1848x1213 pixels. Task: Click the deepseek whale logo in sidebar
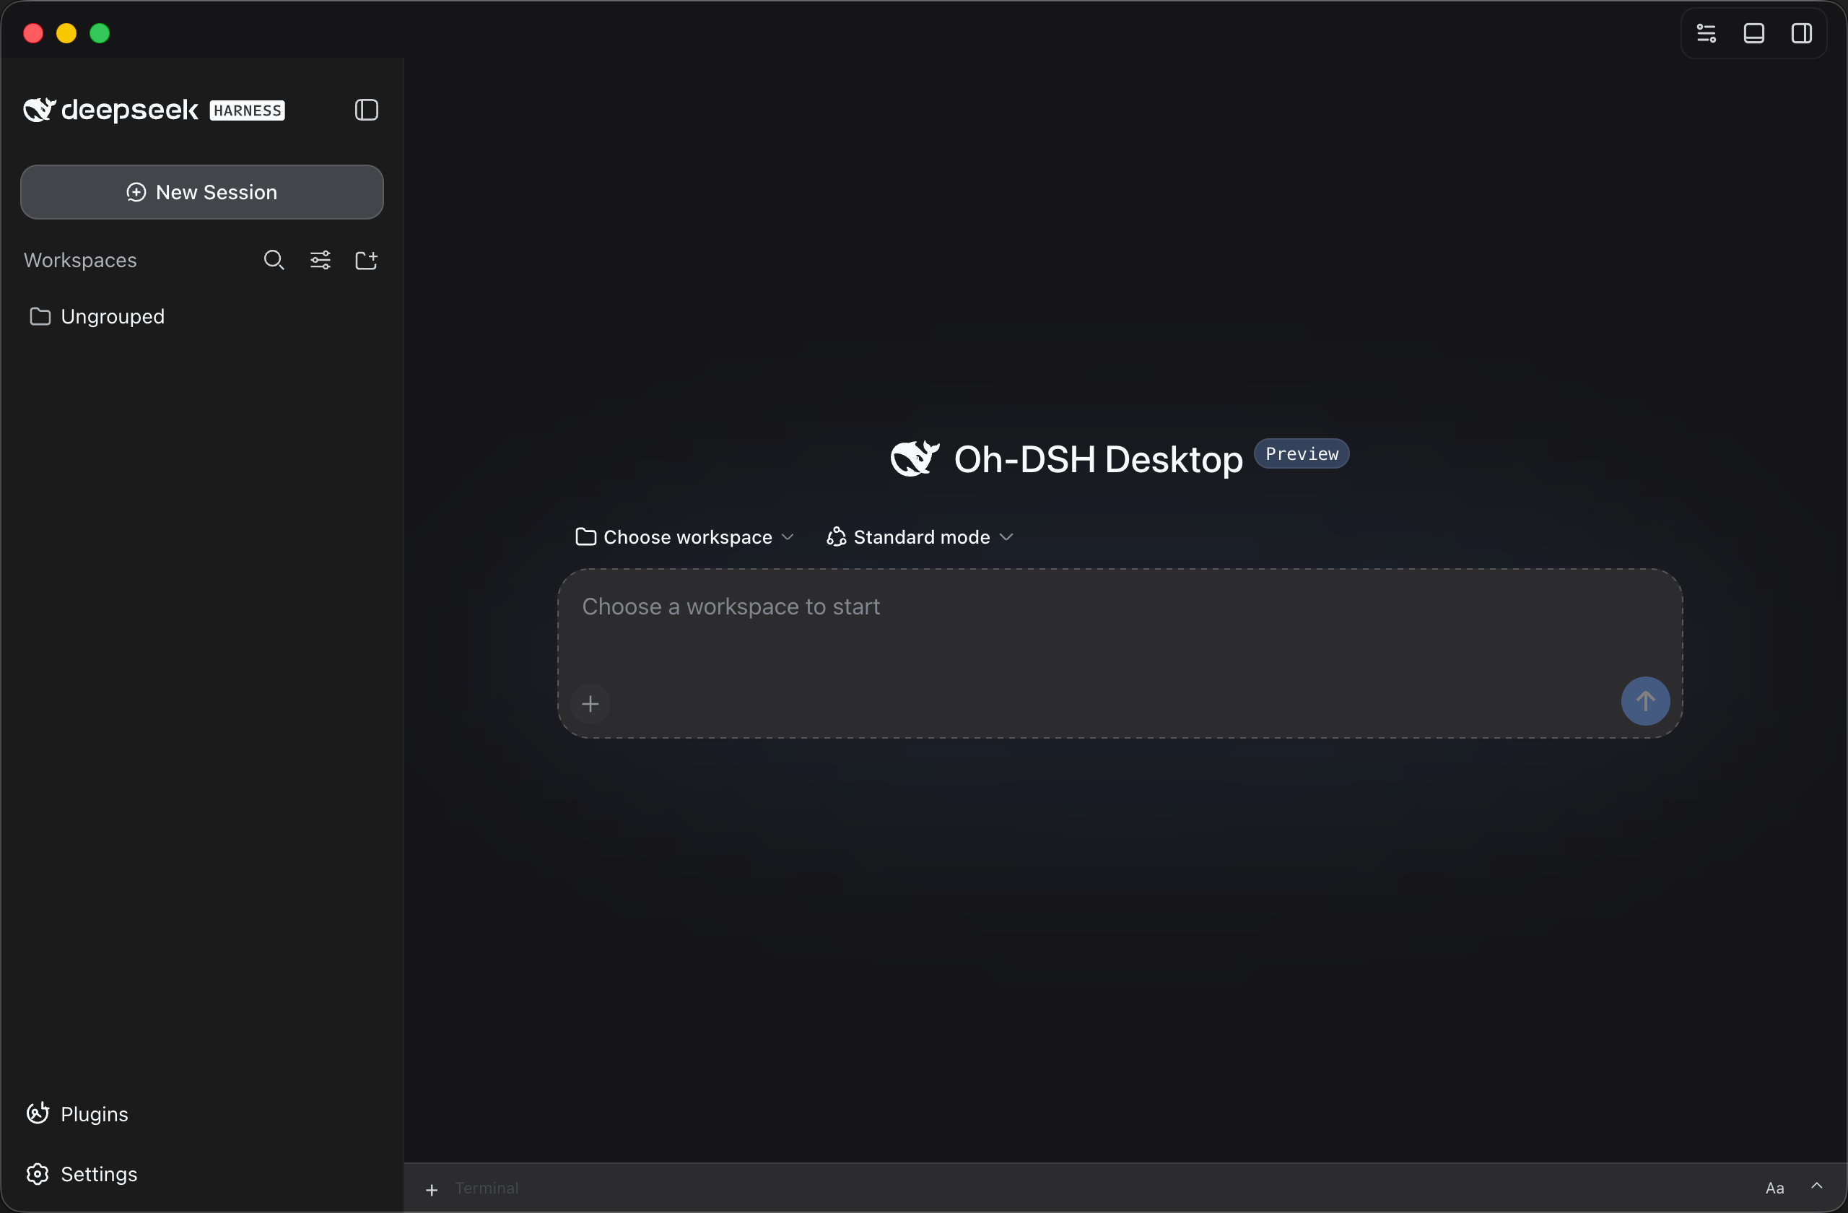(40, 110)
